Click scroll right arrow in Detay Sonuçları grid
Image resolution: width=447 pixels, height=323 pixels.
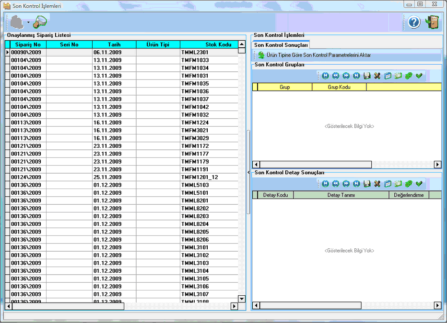tap(437, 305)
